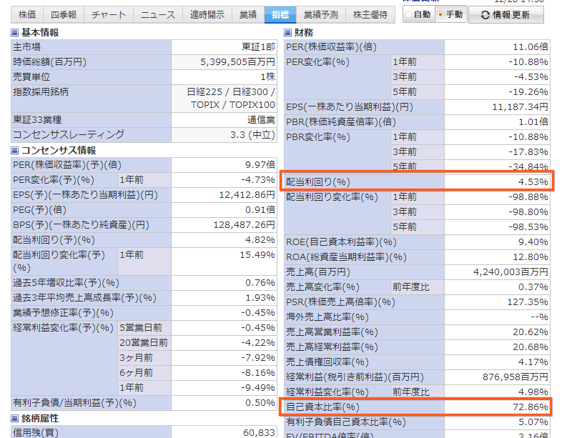This screenshot has width=562, height=438.
Task: Click the highlighted 配当利回り(%) row in 財務
Action: (x=418, y=182)
